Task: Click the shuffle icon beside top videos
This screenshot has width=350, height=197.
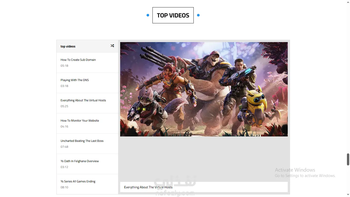Action: coord(112,46)
